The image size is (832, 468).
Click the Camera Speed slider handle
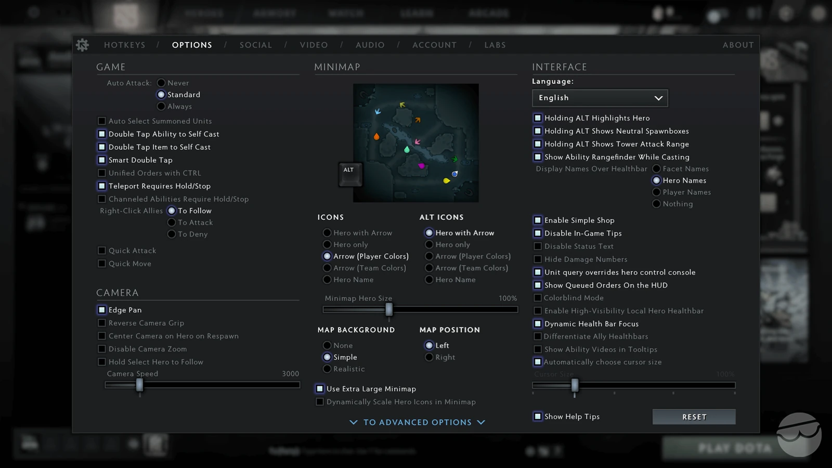pyautogui.click(x=139, y=385)
